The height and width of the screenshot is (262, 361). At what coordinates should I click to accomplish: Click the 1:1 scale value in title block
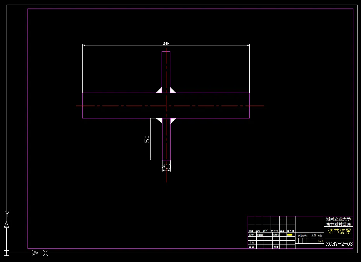(321, 241)
